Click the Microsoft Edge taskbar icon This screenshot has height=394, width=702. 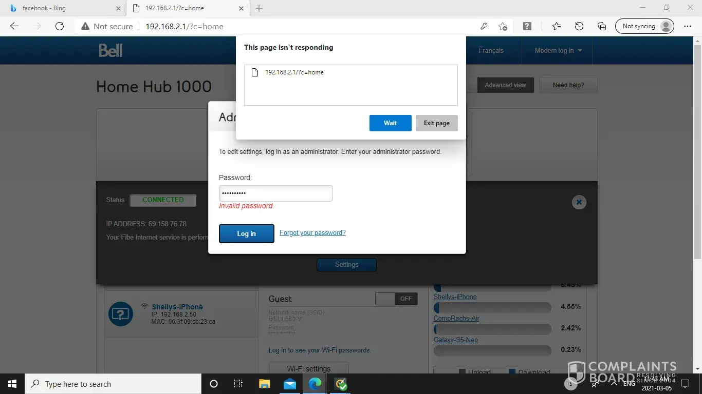(315, 384)
